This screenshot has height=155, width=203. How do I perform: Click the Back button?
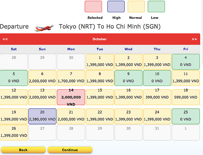23,150
